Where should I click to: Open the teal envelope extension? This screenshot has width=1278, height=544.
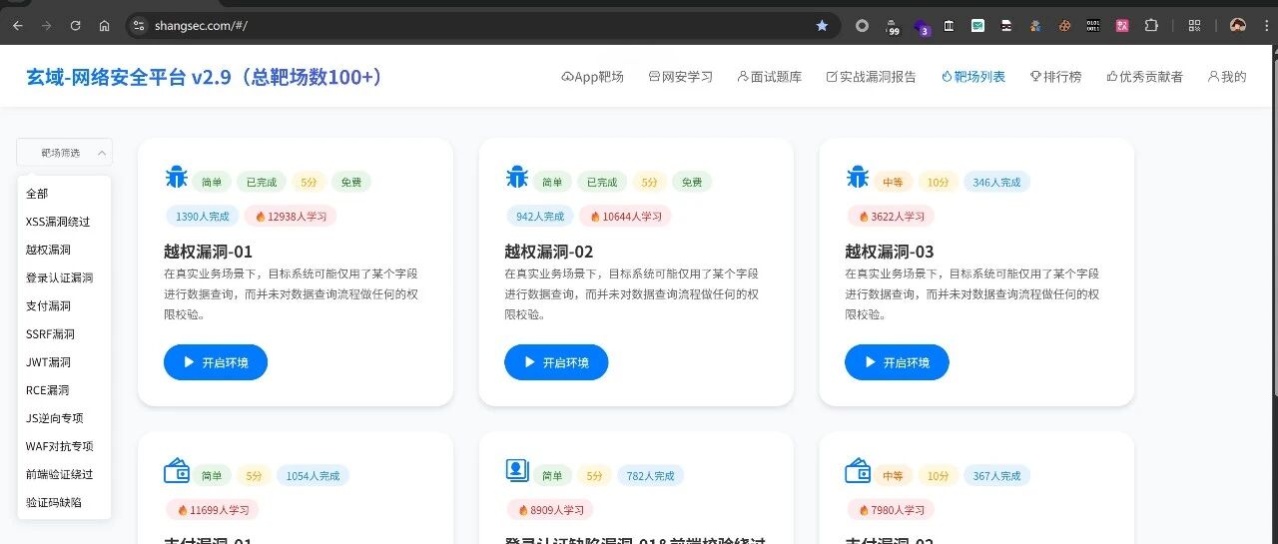[978, 25]
